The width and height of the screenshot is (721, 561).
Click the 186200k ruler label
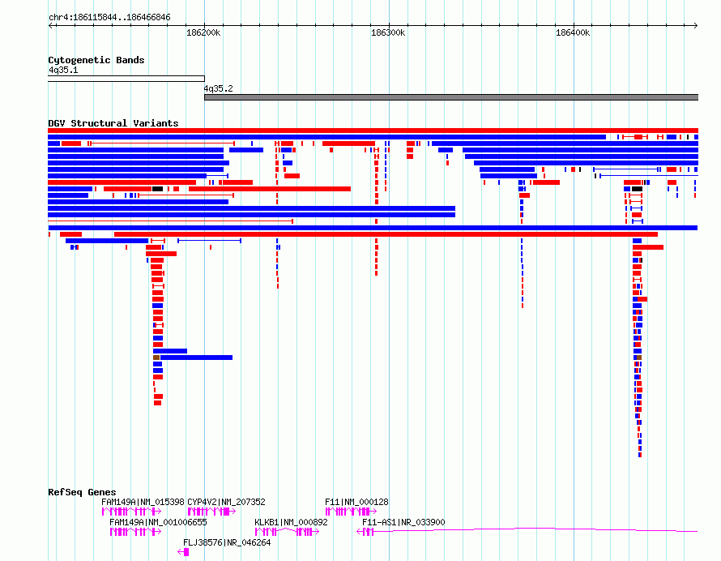[x=203, y=32]
